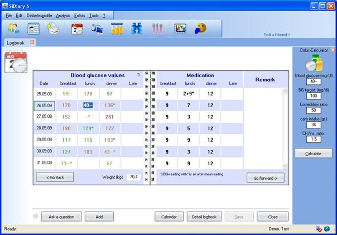Open the Analysis menu
The image size is (337, 235).
pyautogui.click(x=63, y=15)
